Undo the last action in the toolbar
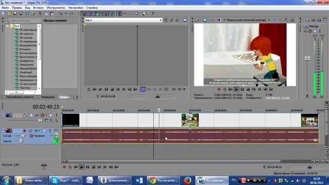This screenshot has height=185, width=329. [61, 14]
